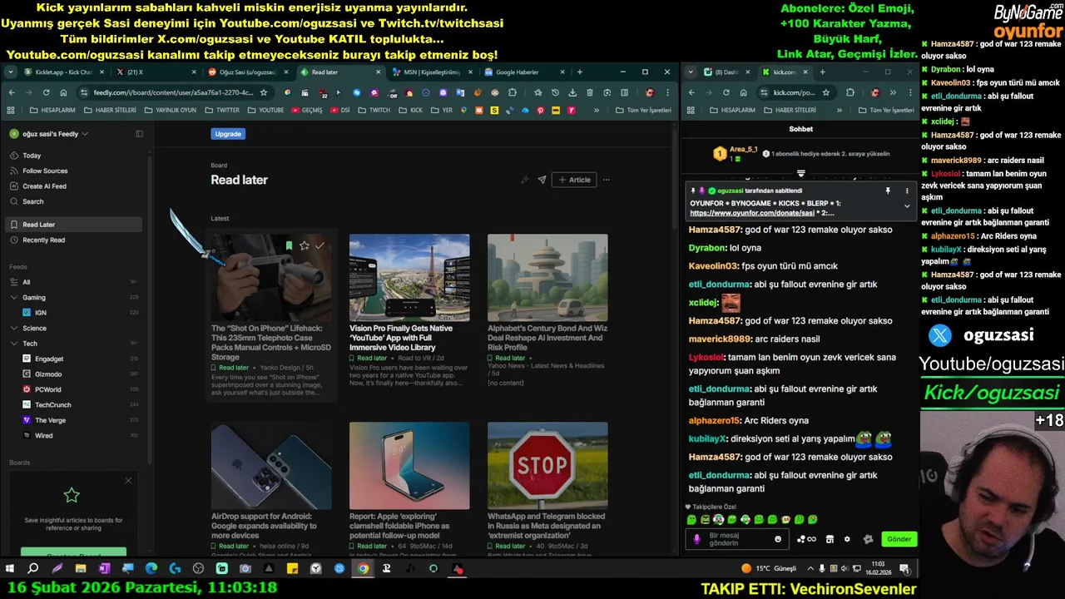Screen dimensions: 1065x599
Task: Mark Shot On iPhone article as read
Action: [319, 245]
